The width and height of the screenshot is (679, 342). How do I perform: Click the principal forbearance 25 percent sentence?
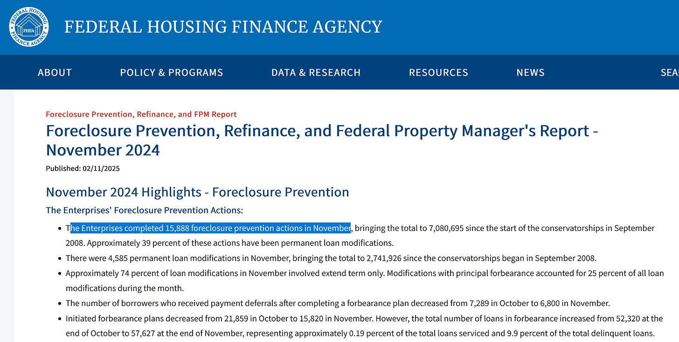tap(365, 280)
